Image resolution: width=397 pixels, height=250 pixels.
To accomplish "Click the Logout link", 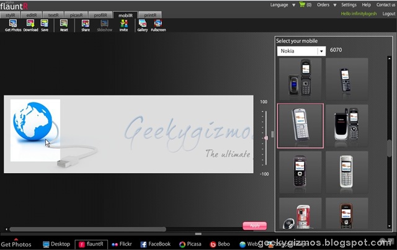I will pos(389,14).
